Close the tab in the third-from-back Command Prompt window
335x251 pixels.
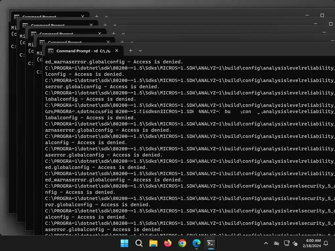pos(99,33)
